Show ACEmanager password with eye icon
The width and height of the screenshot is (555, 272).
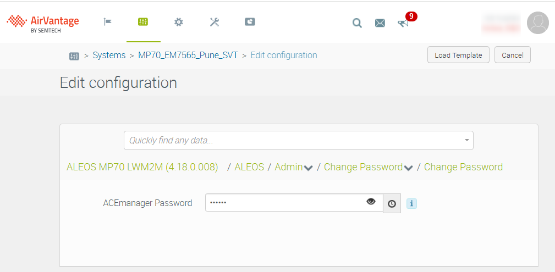371,202
